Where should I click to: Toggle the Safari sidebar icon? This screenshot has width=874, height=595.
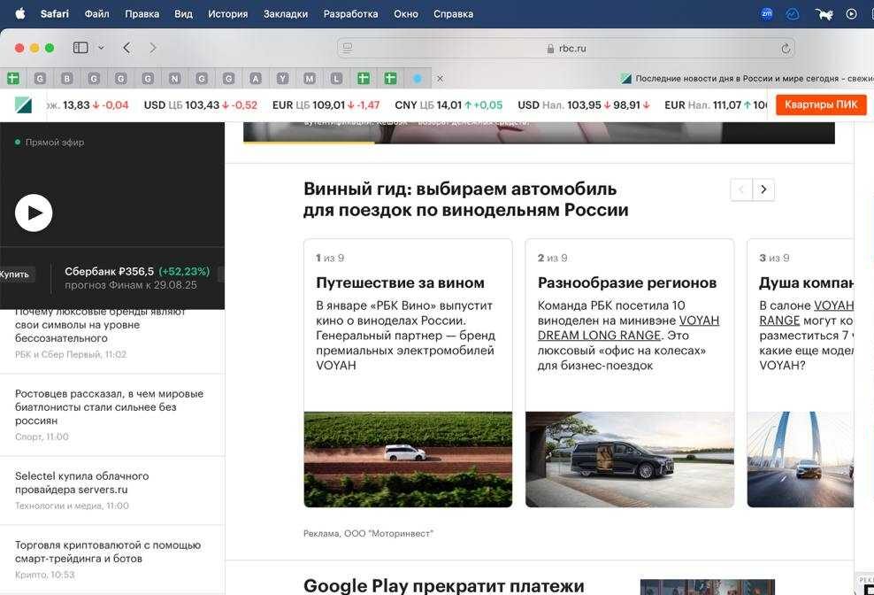(x=80, y=48)
